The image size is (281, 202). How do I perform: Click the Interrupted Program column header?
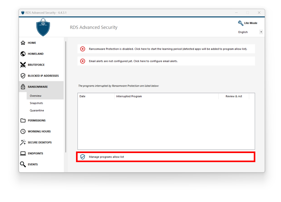tap(167, 96)
